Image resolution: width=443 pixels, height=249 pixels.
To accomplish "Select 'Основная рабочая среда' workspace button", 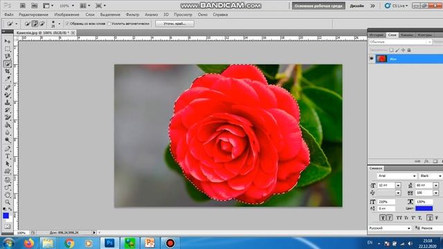I will tap(318, 6).
